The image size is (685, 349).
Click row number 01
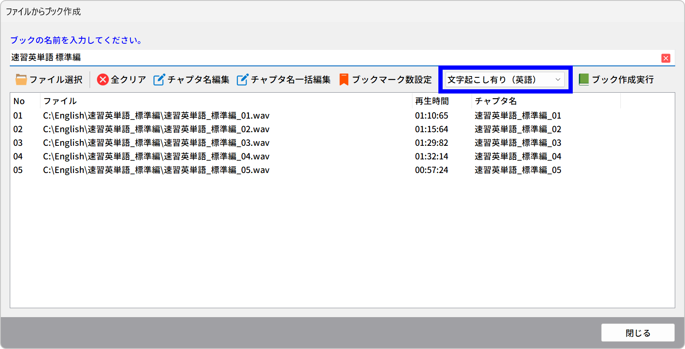point(18,116)
